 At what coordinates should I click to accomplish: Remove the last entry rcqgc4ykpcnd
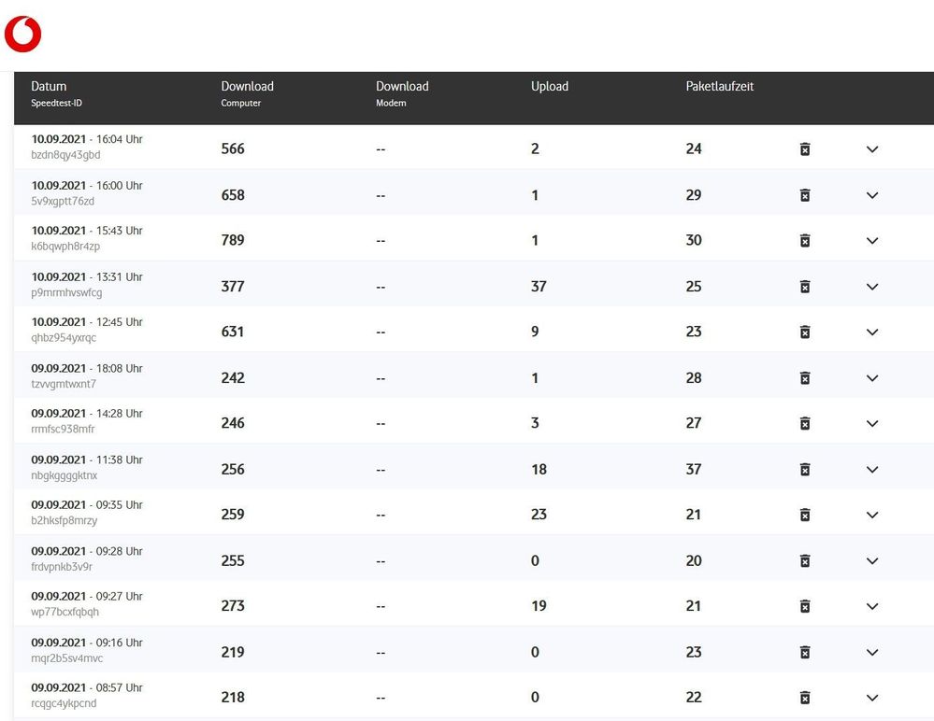pos(805,698)
